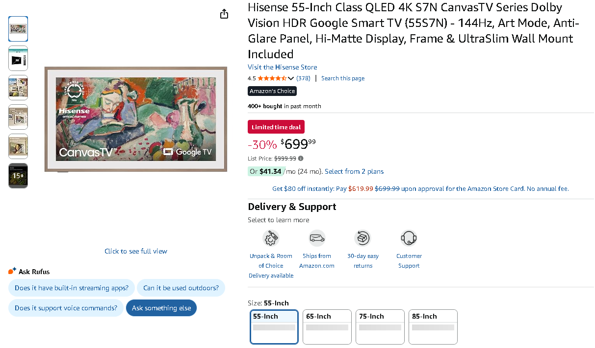Select the 65-Inch size option
The image size is (595, 348).
(x=327, y=326)
